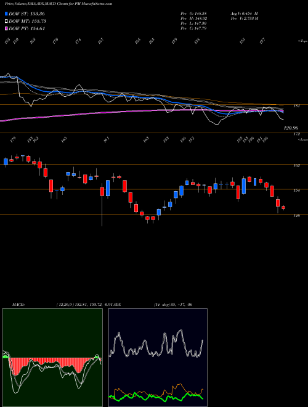Click the 154 price axis label
The width and height of the screenshot is (308, 407).
[x=296, y=191]
